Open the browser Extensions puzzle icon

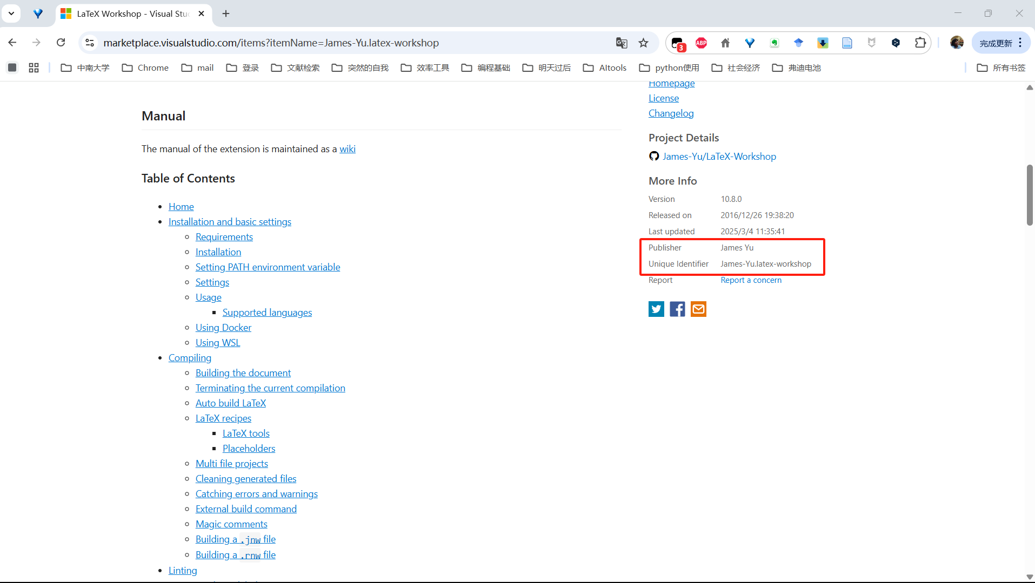pos(920,43)
